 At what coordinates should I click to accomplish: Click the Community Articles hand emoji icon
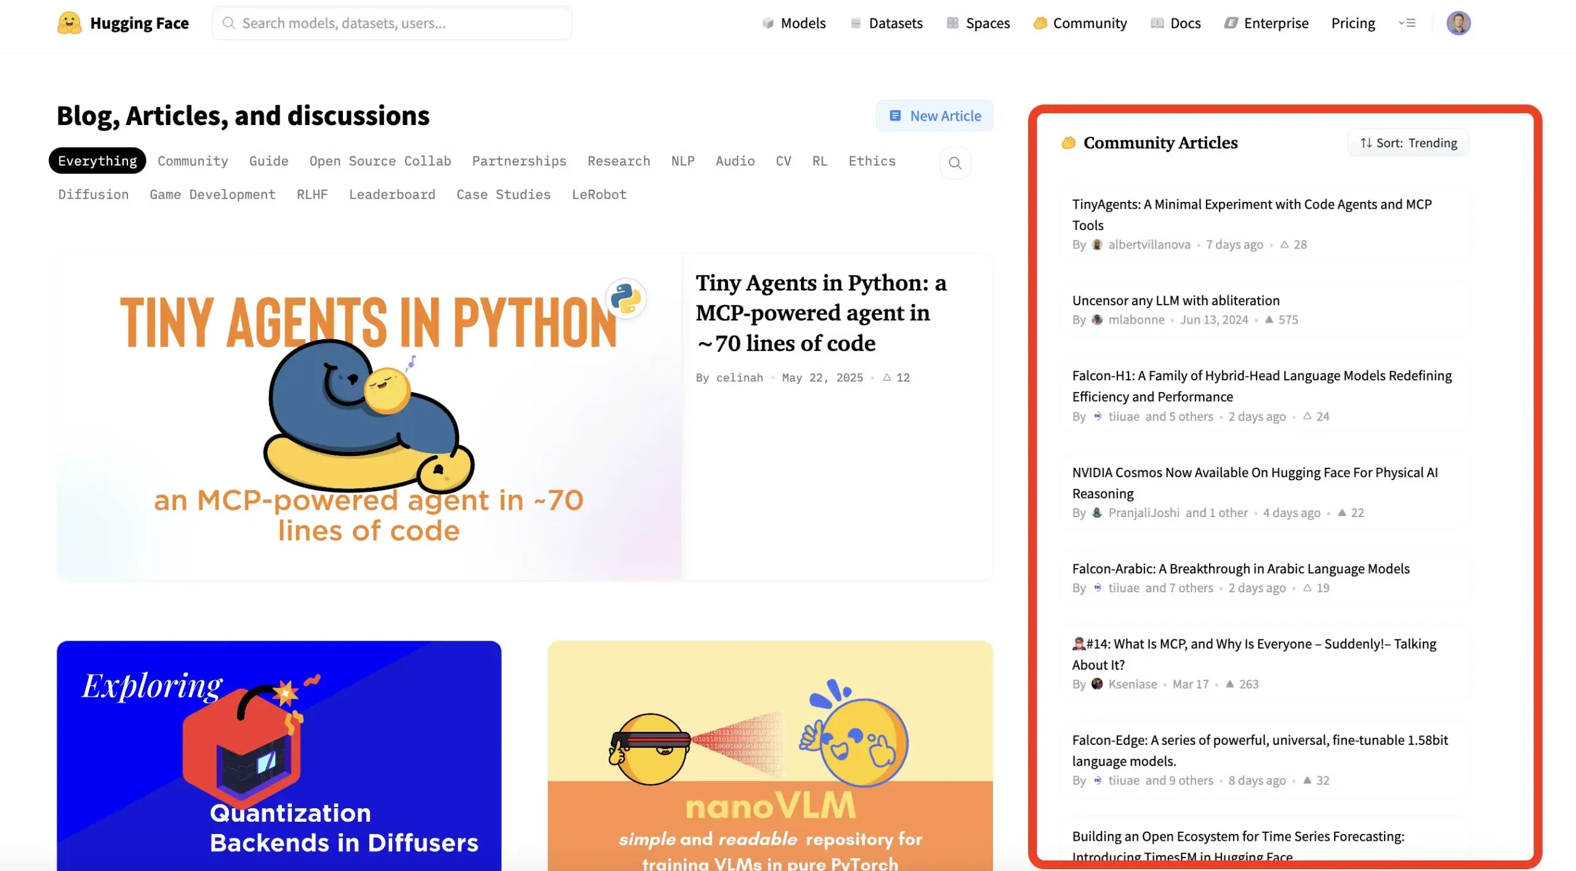pos(1068,143)
